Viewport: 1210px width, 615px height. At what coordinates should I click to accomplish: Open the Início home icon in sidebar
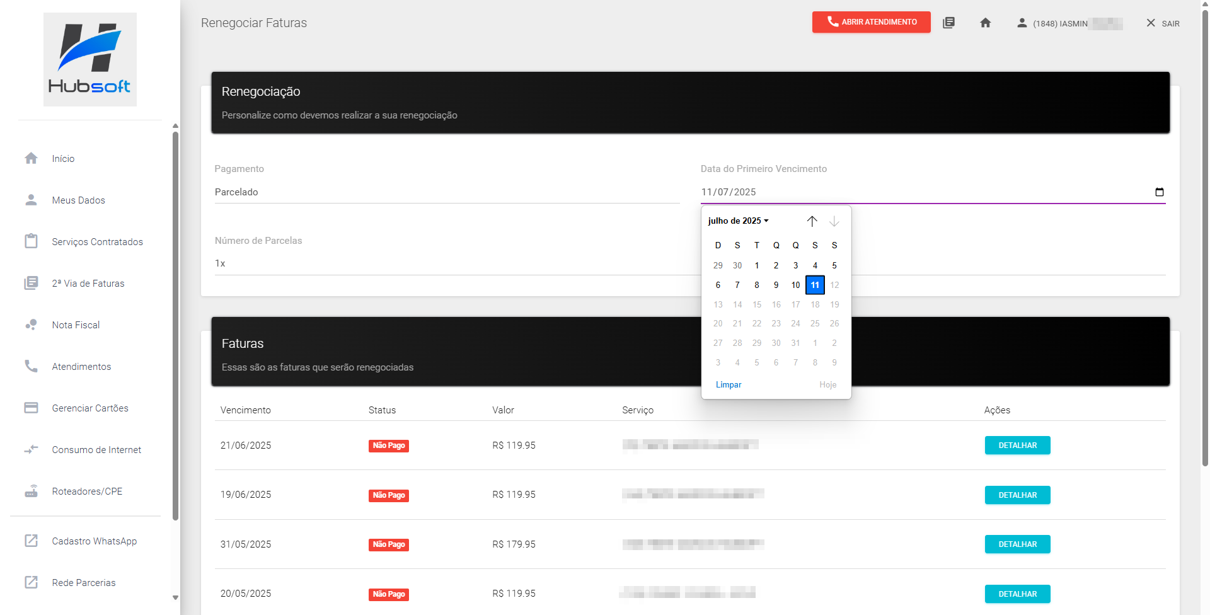pyautogui.click(x=31, y=158)
